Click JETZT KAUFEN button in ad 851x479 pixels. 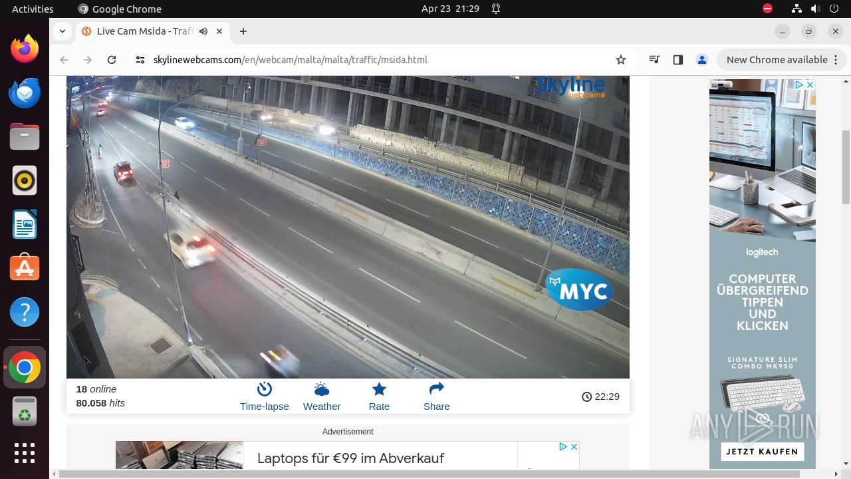(x=762, y=452)
